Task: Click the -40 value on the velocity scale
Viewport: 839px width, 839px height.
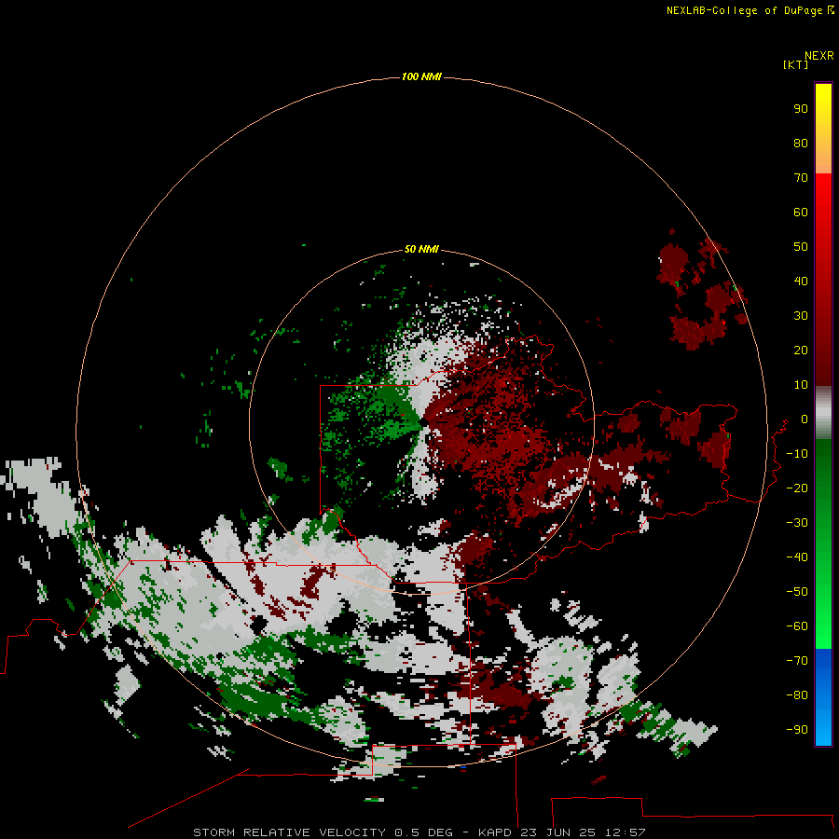Action: 797,557
